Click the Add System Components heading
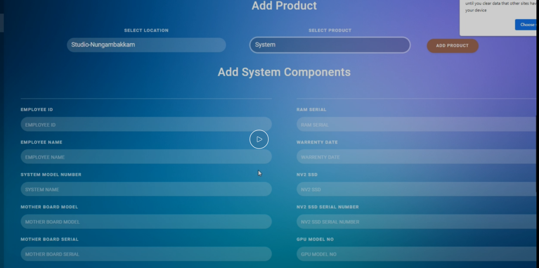Screen dimensions: 539x268 (284, 72)
